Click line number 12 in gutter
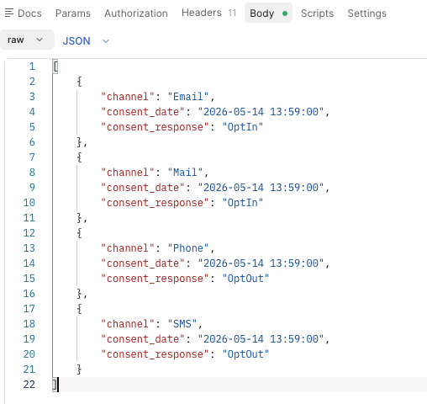The width and height of the screenshot is (427, 404). point(29,233)
